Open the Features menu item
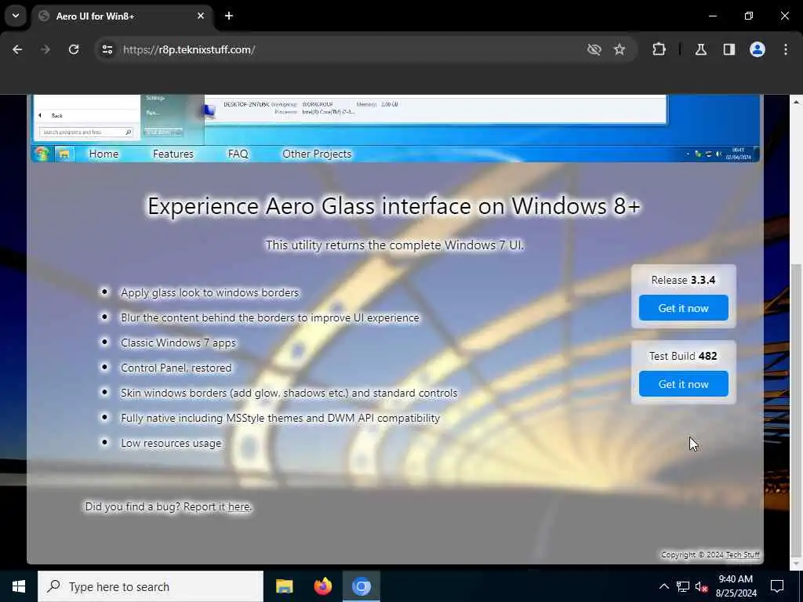The height and width of the screenshot is (602, 803). (x=173, y=154)
